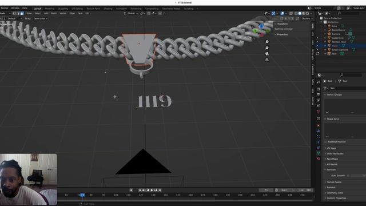Select wireframe viewport shading mode

point(296,13)
